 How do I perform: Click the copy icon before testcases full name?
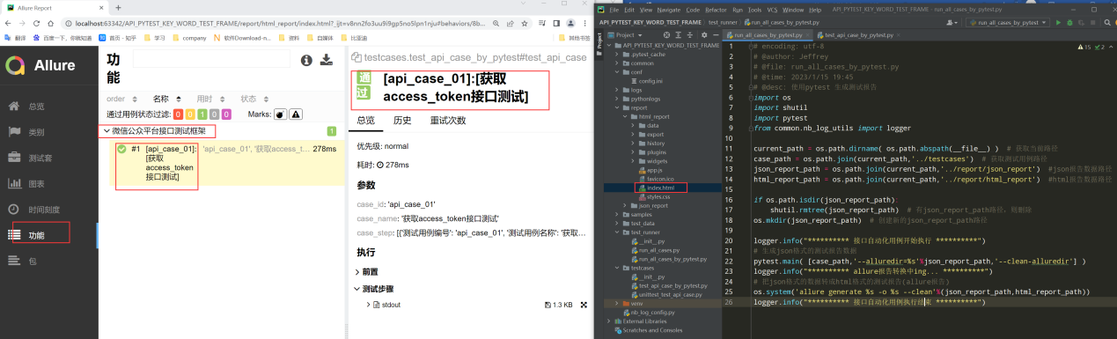[356, 57]
